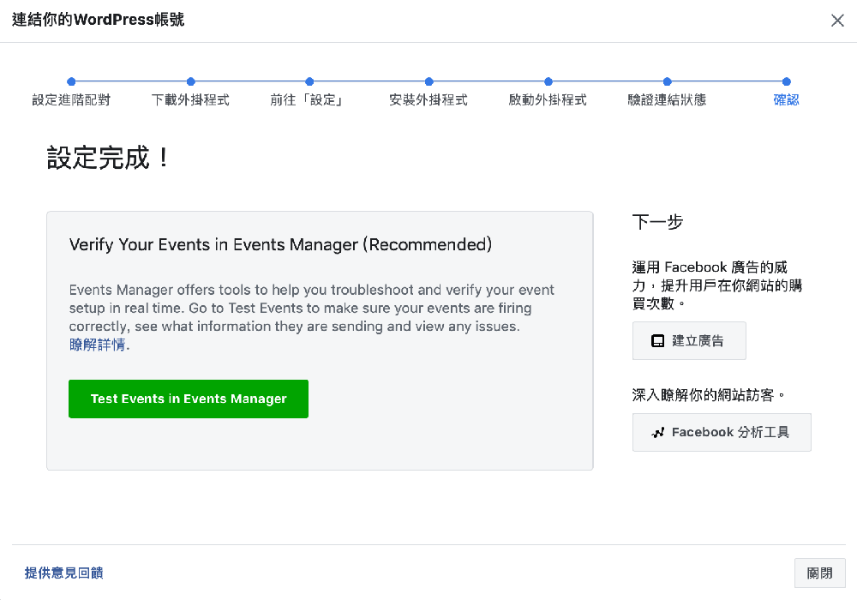Click the 下載外掛程式 step dot
Image resolution: width=857 pixels, height=600 pixels.
pyautogui.click(x=190, y=81)
